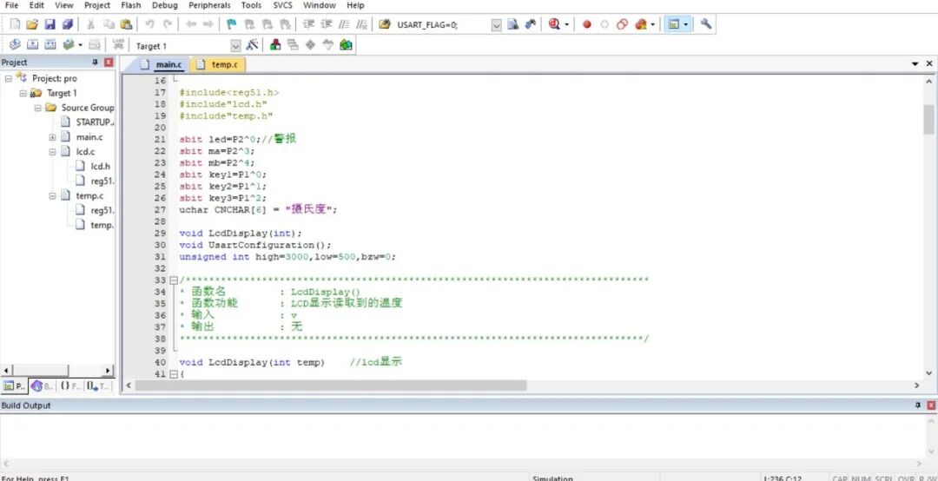
Task: Open the Kill All Breakpoints dropdown arrow
Action: [652, 24]
